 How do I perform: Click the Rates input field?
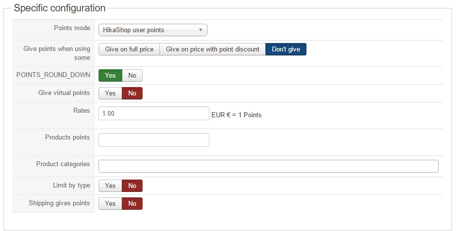(x=153, y=113)
